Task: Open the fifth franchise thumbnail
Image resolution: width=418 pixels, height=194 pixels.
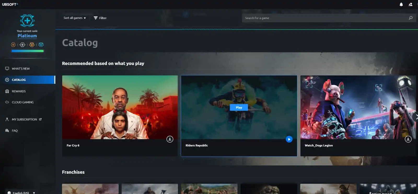Action: pyautogui.click(x=328, y=189)
